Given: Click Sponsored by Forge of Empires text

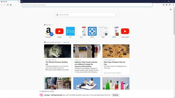Looking at the screenshot, I should tap(112, 73).
